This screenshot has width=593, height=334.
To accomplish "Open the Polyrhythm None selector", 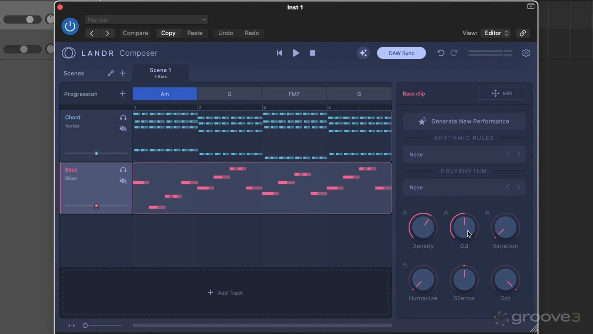I will coord(464,187).
